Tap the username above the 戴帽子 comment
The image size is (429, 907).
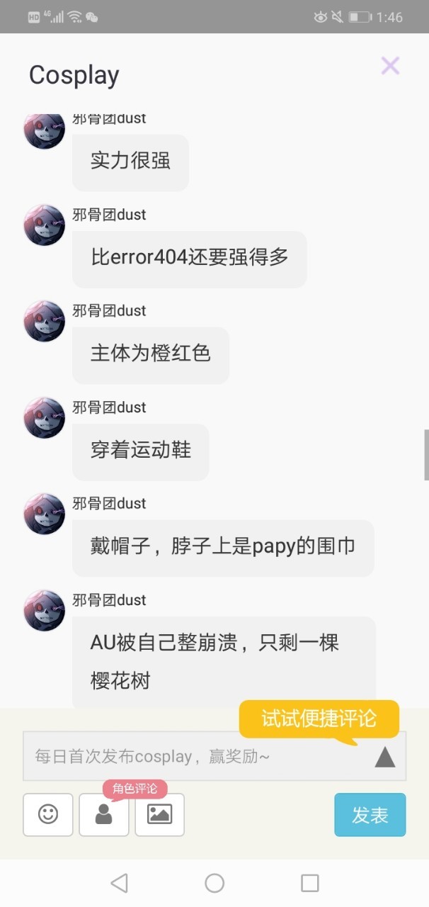(x=109, y=504)
